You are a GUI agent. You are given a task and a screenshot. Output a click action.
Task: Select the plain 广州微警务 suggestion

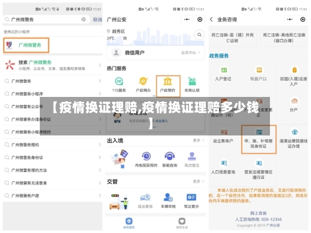tap(21, 81)
